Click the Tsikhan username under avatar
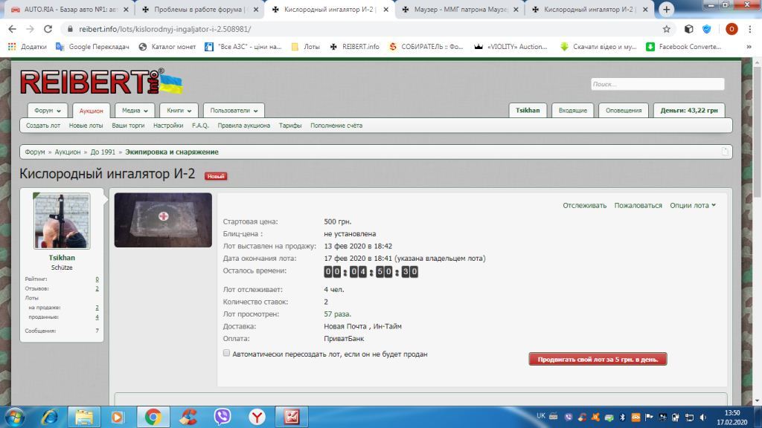This screenshot has height=428, width=762. tap(62, 258)
